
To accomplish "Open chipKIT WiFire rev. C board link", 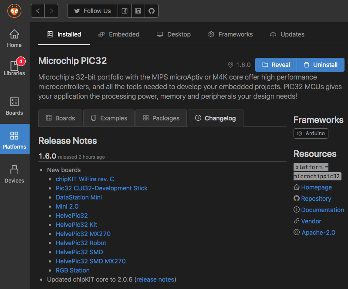I will tap(85, 179).
